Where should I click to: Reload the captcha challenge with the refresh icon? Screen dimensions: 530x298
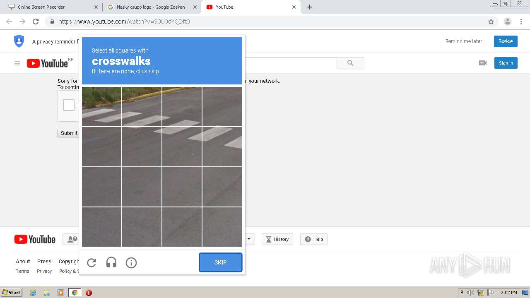(x=92, y=262)
